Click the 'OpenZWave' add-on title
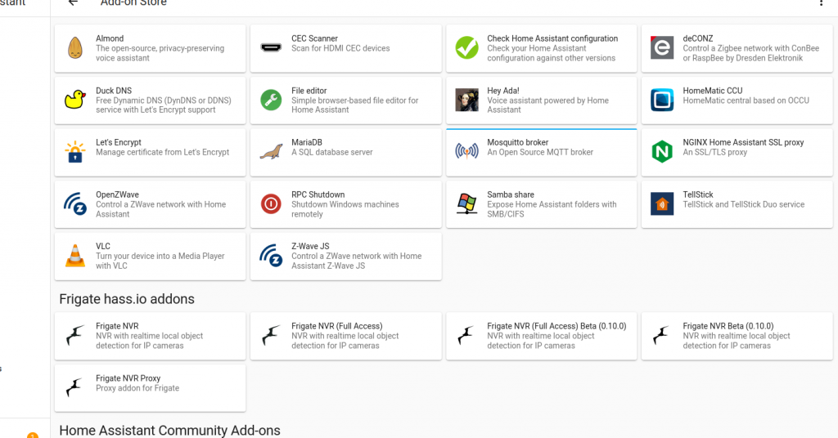The height and width of the screenshot is (438, 838). [x=117, y=194]
